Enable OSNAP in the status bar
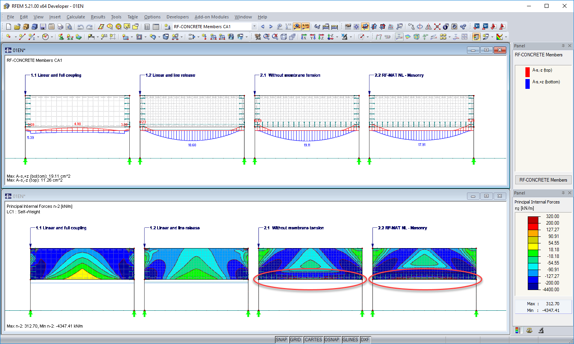 click(x=332, y=340)
